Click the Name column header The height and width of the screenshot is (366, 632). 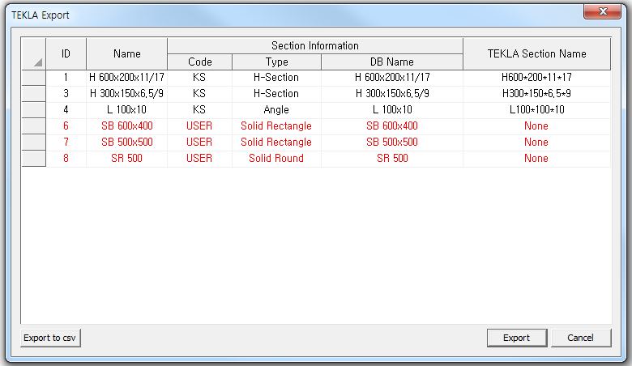pyautogui.click(x=127, y=53)
